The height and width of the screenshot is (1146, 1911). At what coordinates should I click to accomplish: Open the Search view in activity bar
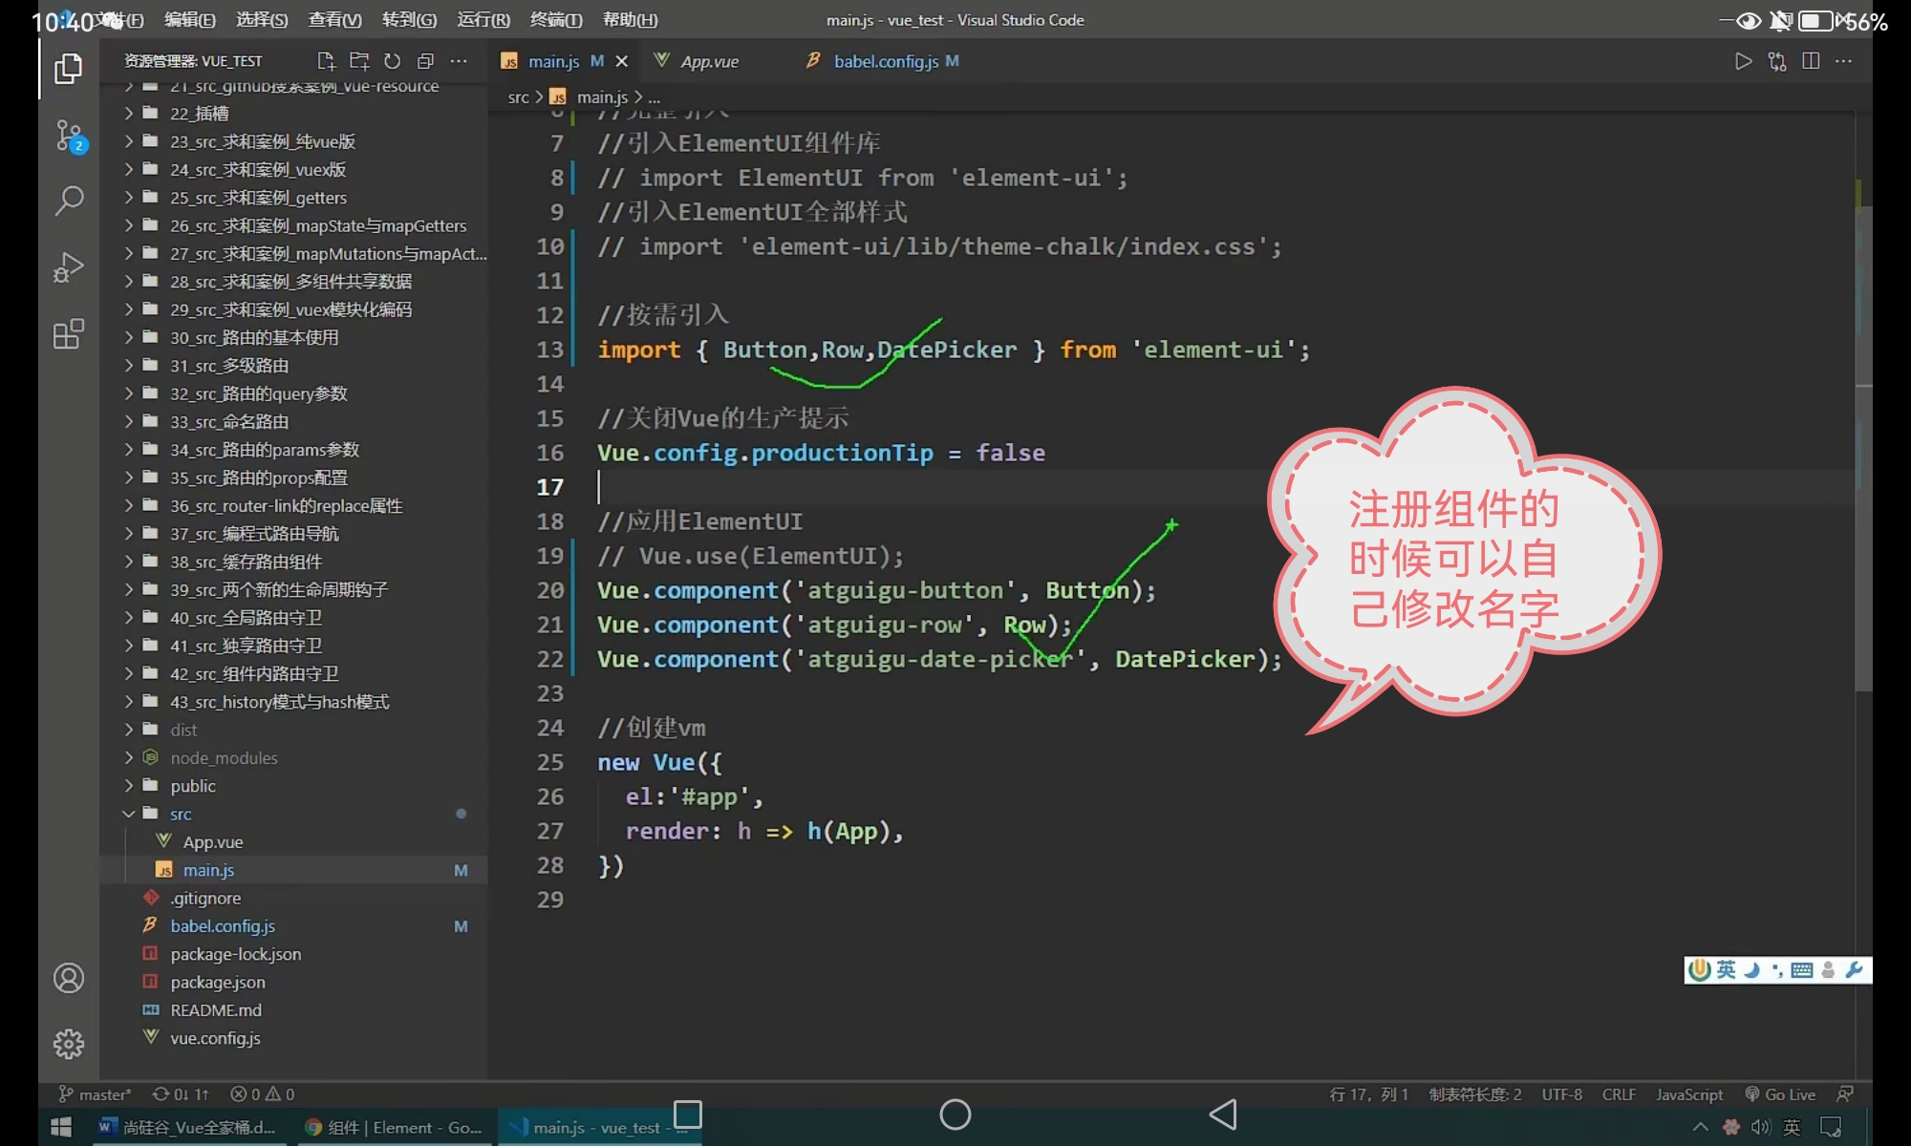[x=69, y=201]
